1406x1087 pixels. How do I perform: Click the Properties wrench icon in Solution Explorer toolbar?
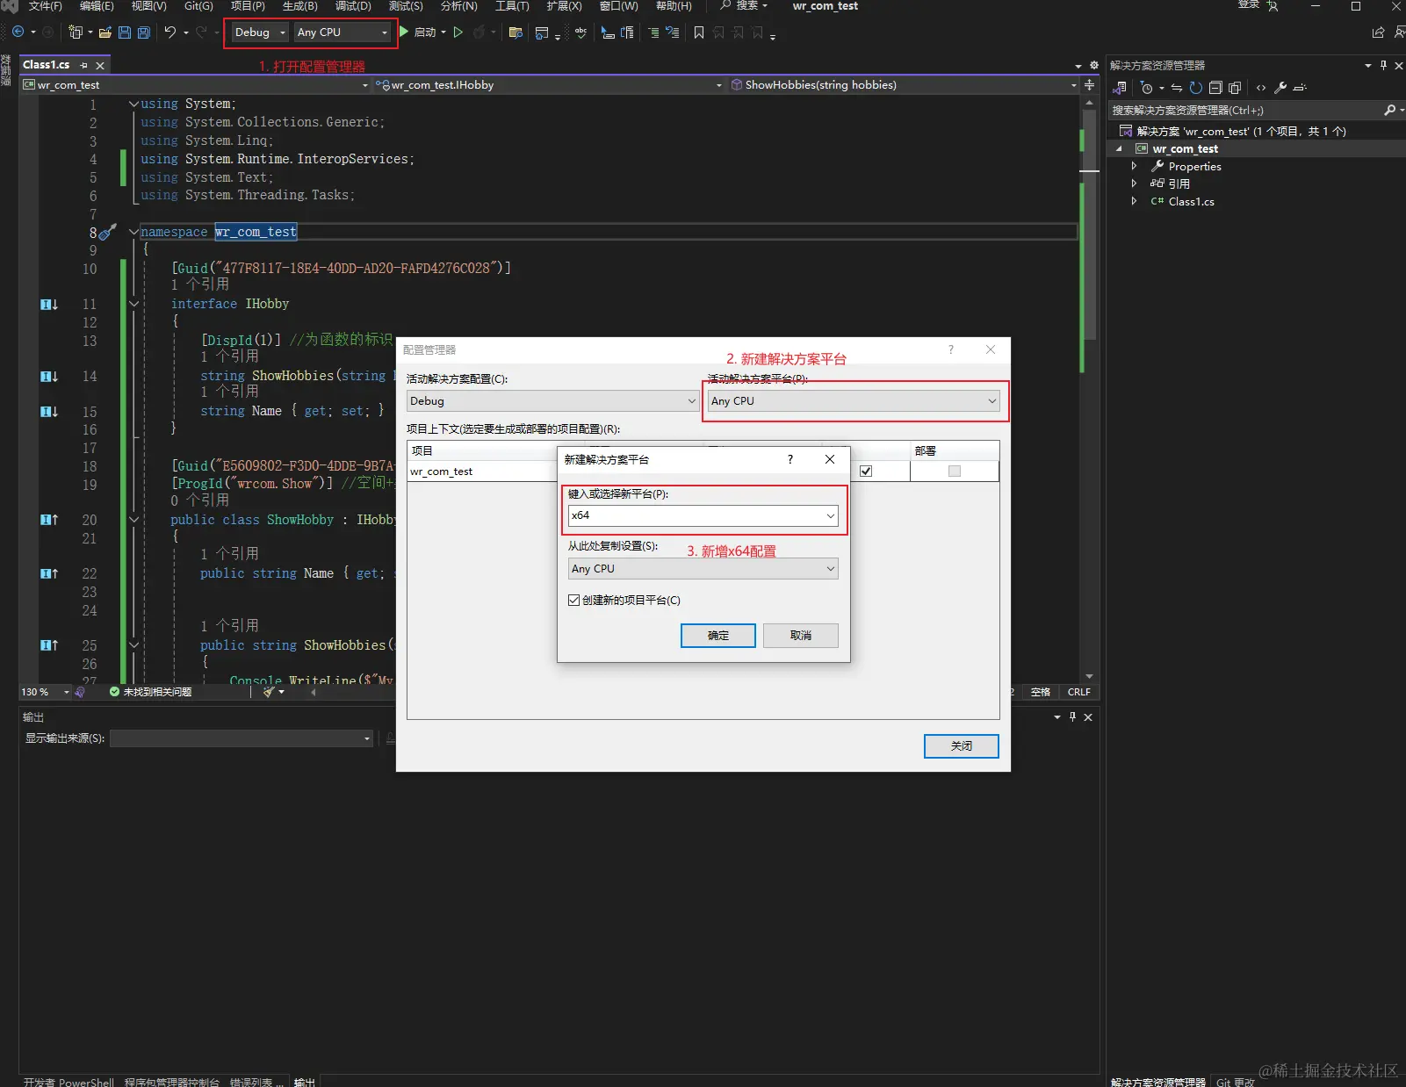[x=1280, y=88]
